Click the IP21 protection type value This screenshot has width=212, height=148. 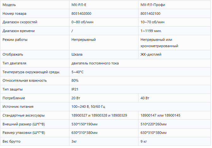[x=75, y=89]
